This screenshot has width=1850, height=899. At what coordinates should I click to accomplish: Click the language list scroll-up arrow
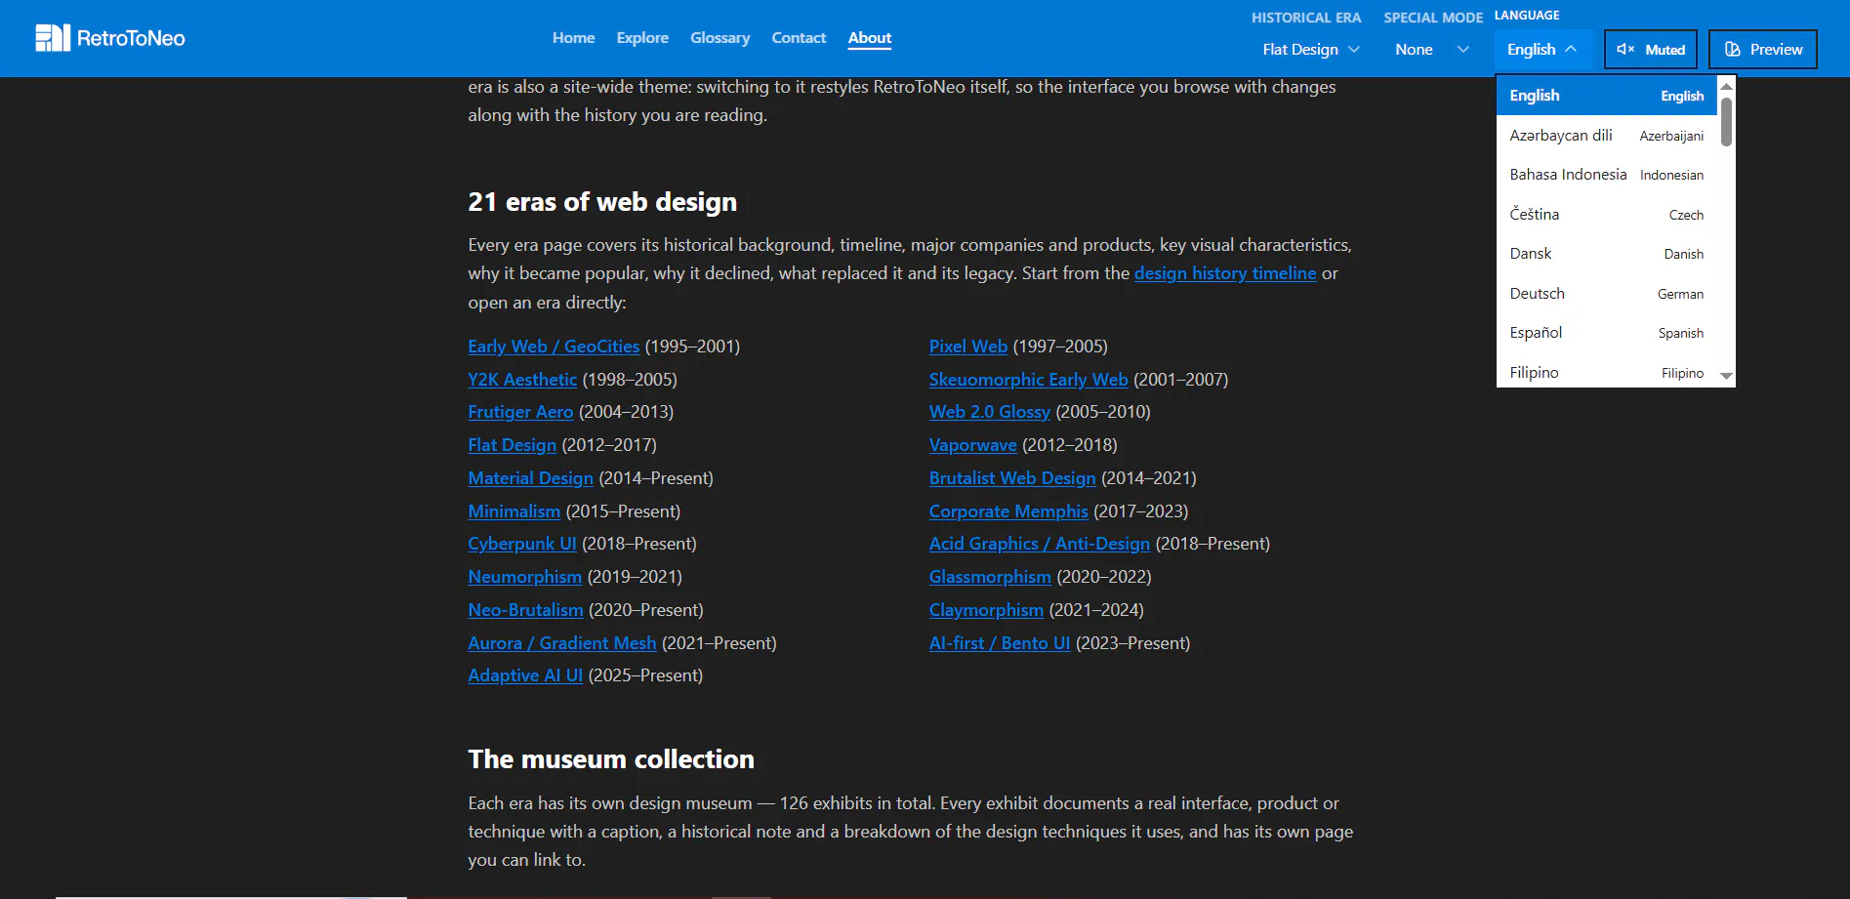[x=1726, y=86]
